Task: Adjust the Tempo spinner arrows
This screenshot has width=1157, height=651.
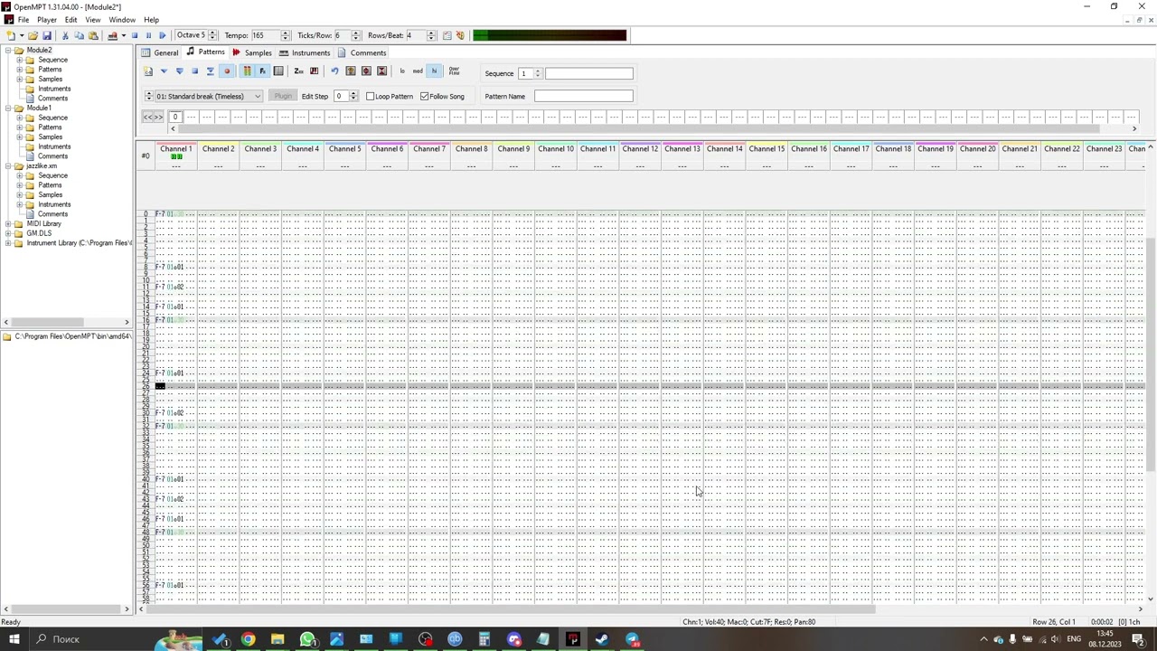Action: click(286, 35)
